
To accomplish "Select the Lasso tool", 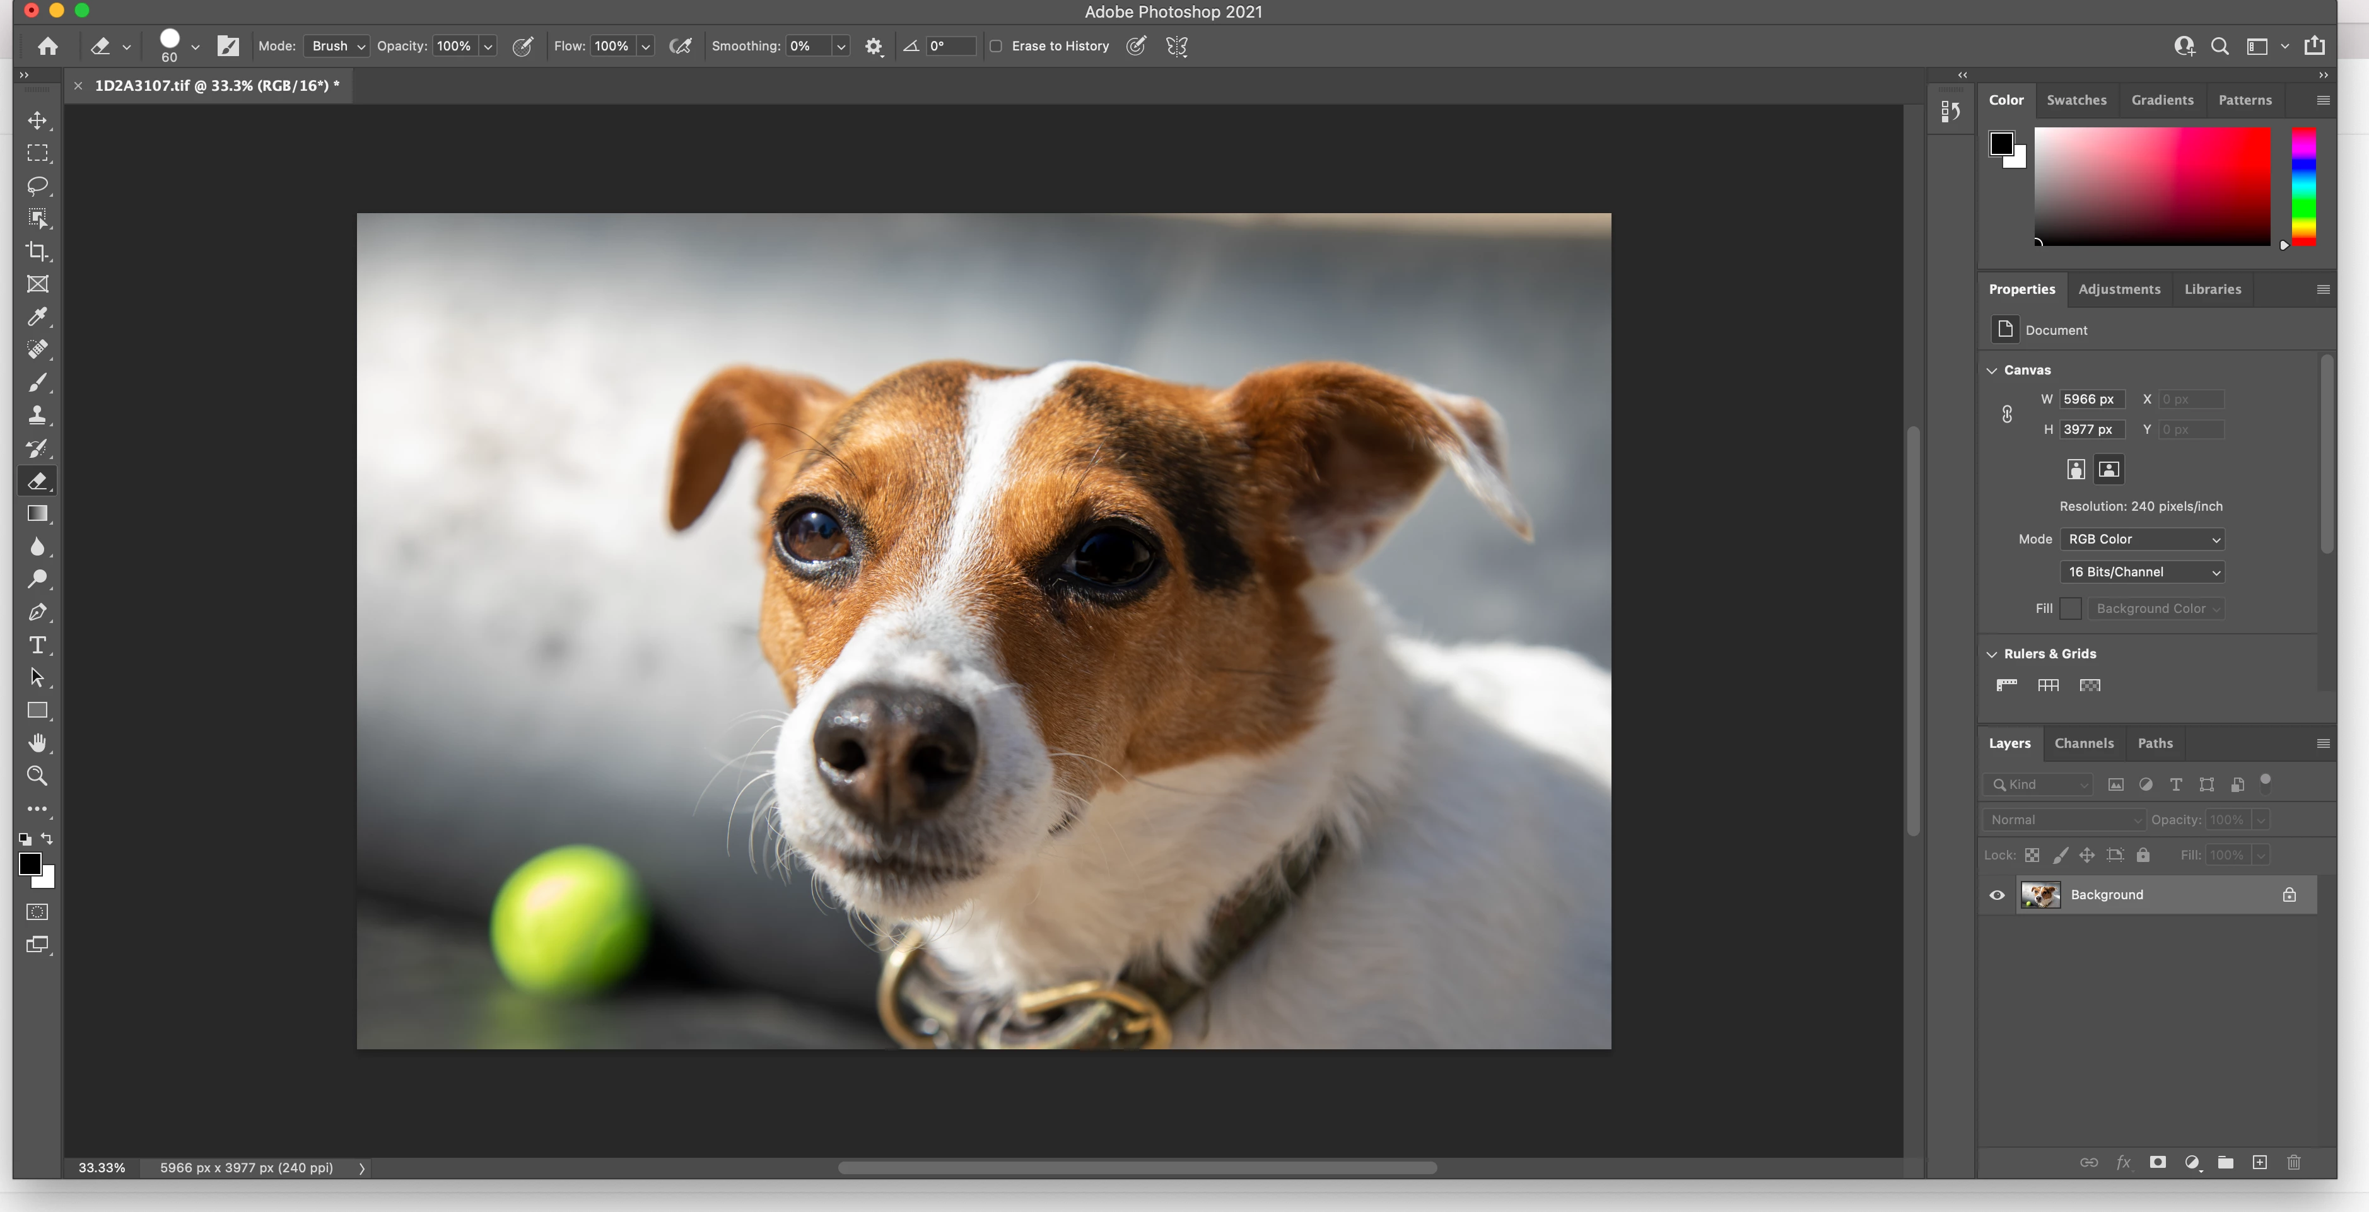I will click(x=37, y=186).
